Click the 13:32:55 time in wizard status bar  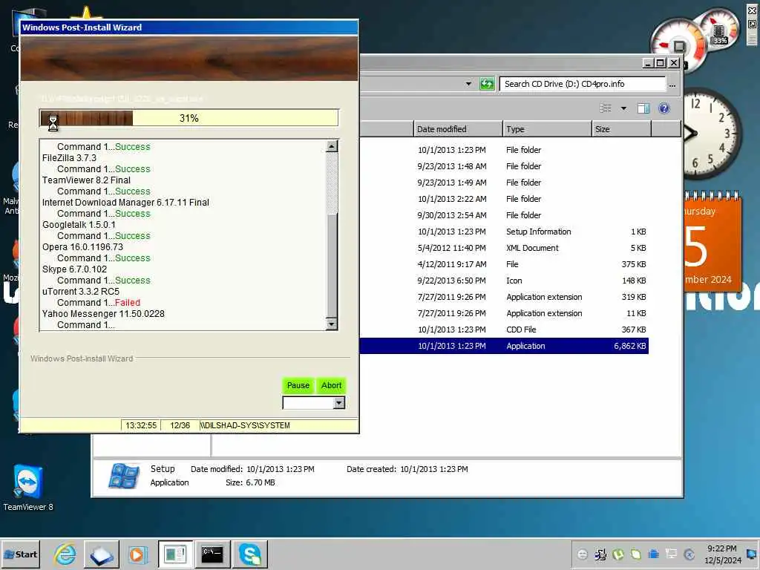[141, 425]
